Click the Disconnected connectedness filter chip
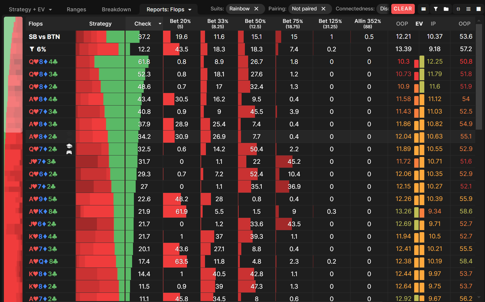 coord(384,9)
